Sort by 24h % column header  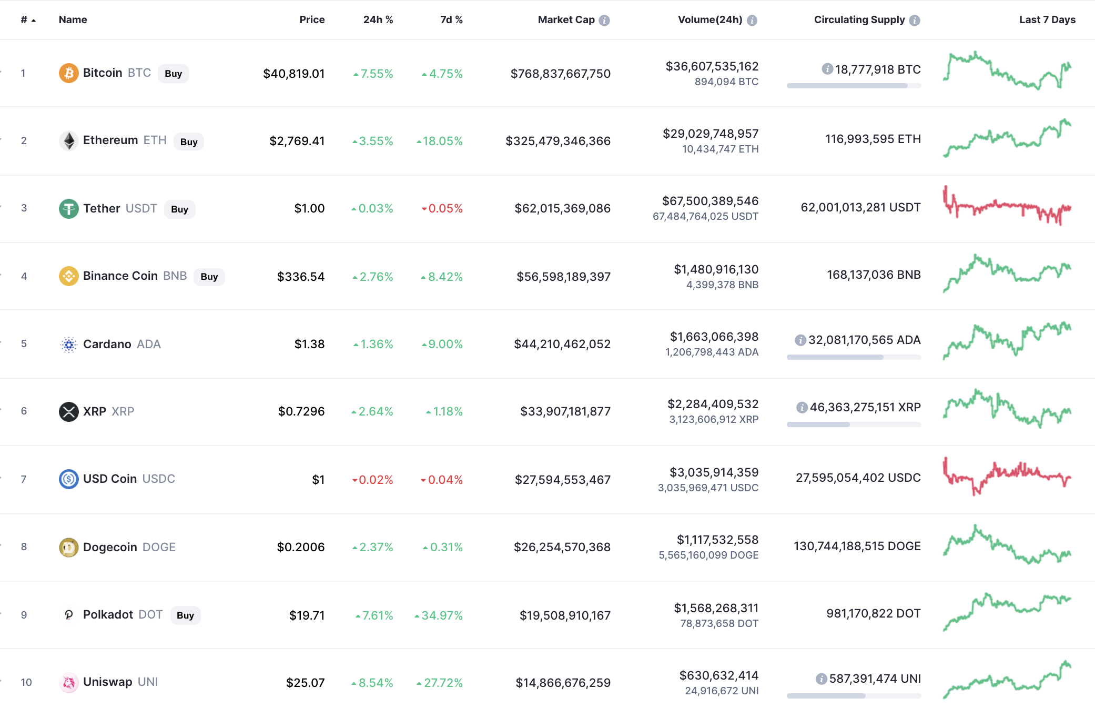[x=378, y=20]
